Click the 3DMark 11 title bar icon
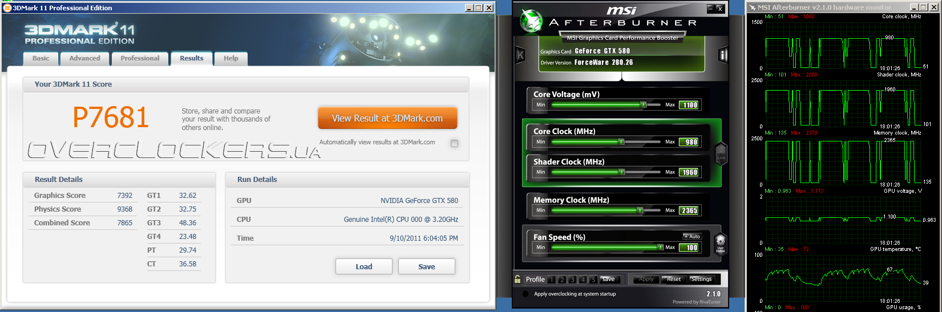Image resolution: width=942 pixels, height=312 pixels. (7, 7)
